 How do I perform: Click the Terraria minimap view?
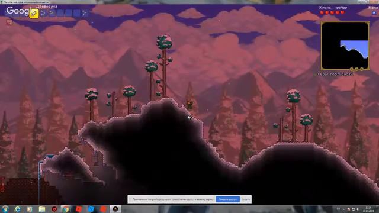pos(345,46)
